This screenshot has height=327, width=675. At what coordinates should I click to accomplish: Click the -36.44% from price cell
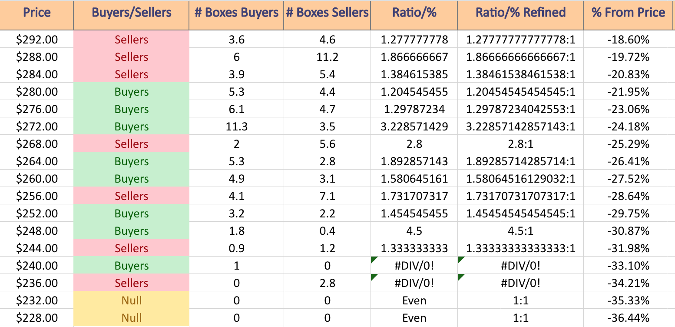(629, 318)
